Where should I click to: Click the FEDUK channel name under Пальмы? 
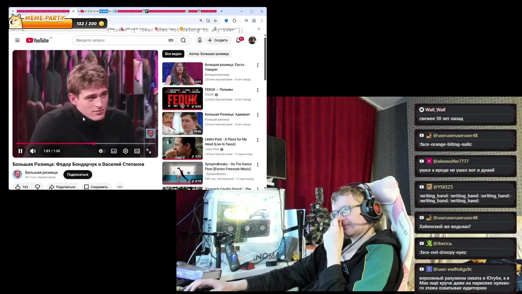point(209,95)
